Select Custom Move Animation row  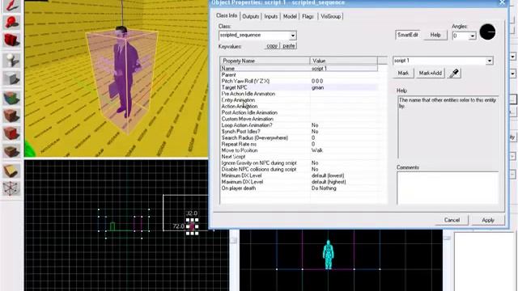point(299,119)
